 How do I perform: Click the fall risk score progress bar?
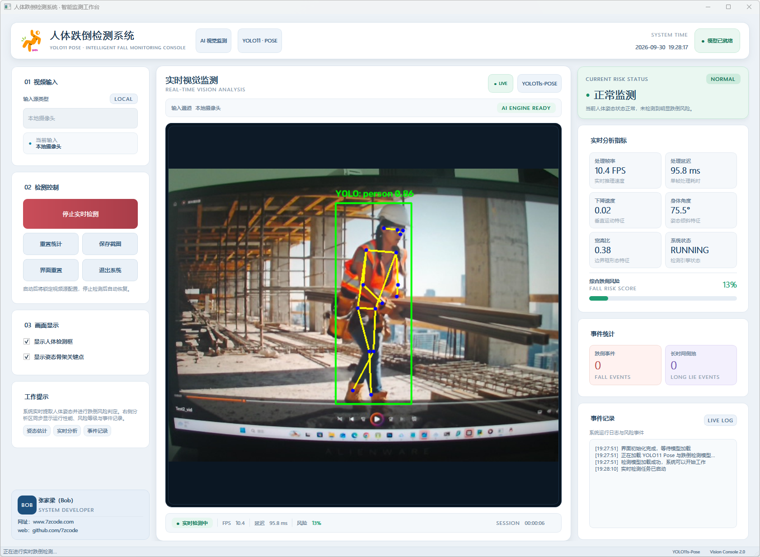(663, 298)
